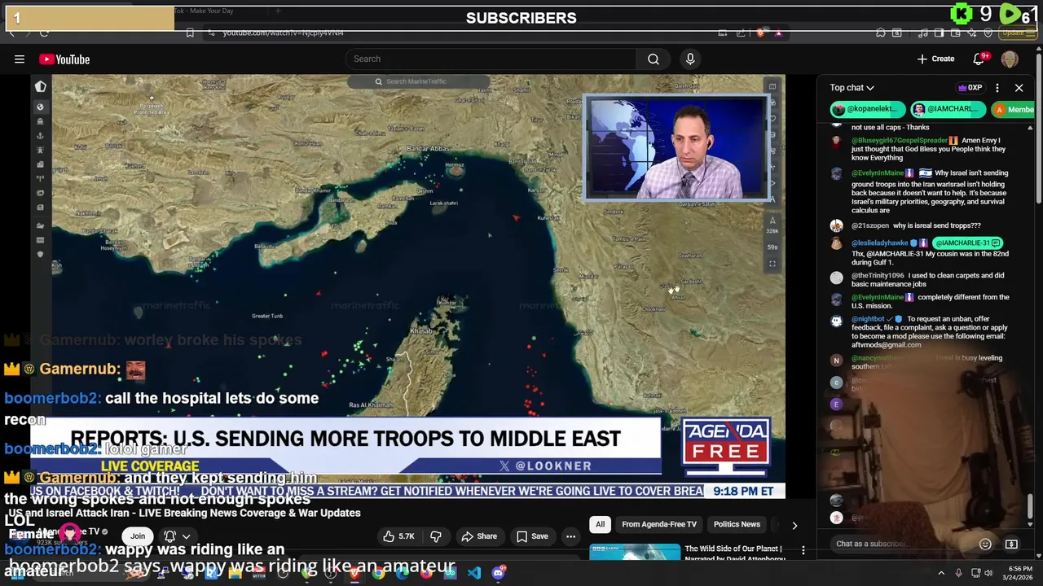
Task: Go to the YouTube home logo
Action: click(x=64, y=59)
